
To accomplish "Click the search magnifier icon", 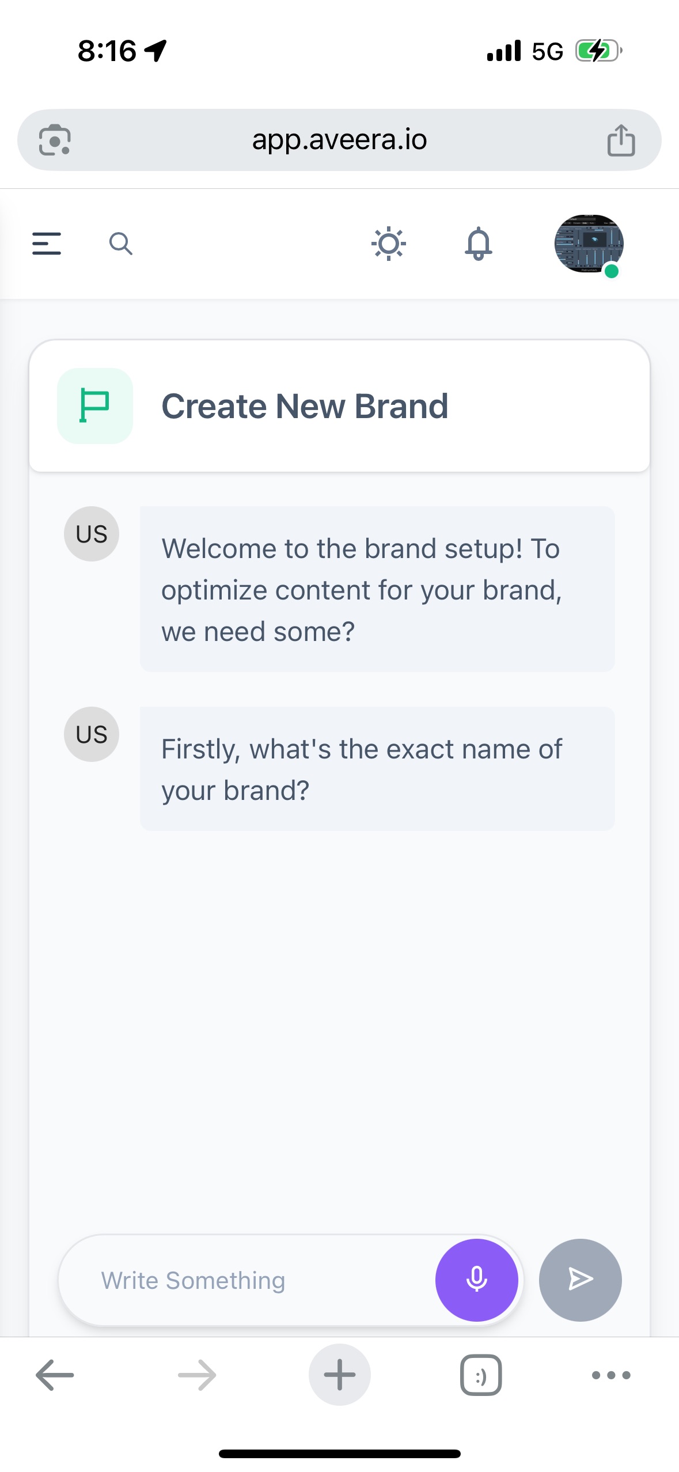I will pyautogui.click(x=121, y=244).
